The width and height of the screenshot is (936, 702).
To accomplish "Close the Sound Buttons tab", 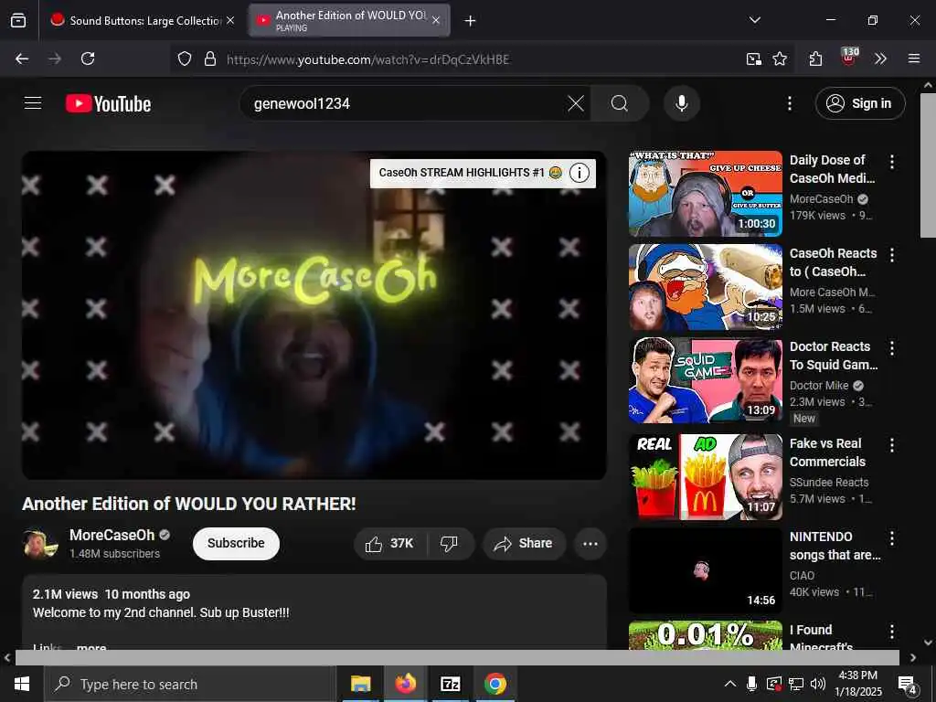I will (230, 20).
